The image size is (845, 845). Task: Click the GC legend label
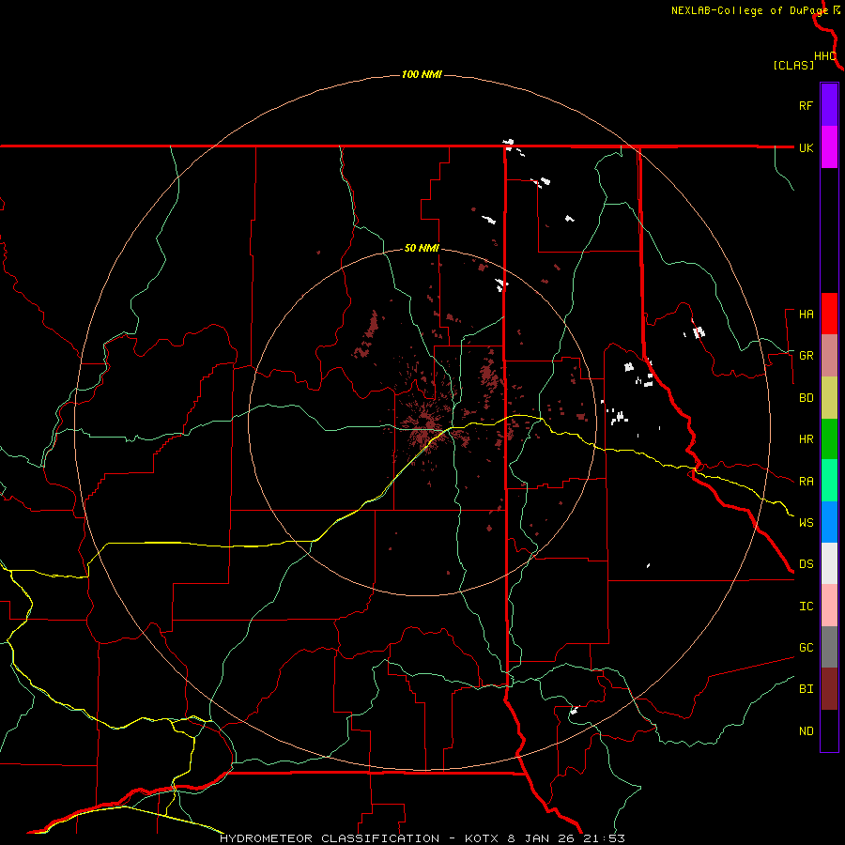click(x=806, y=648)
